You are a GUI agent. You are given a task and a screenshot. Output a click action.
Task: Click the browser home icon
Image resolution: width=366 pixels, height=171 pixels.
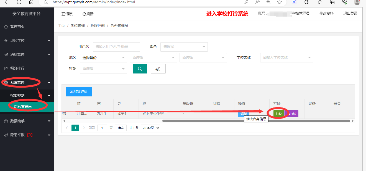pyautogui.click(x=31, y=2)
